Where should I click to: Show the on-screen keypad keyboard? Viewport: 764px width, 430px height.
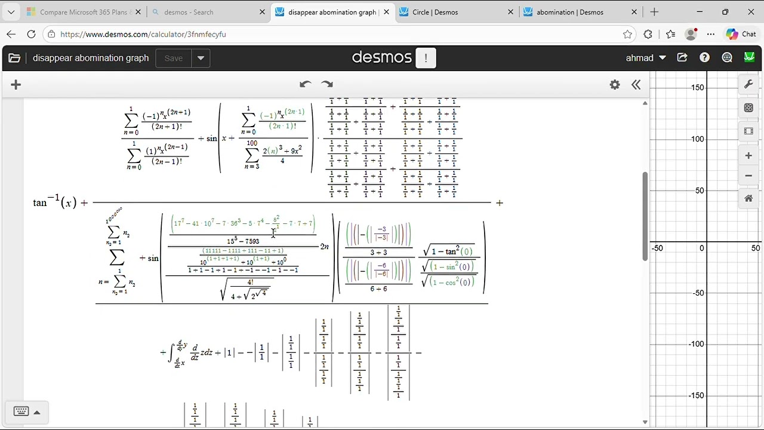21,411
